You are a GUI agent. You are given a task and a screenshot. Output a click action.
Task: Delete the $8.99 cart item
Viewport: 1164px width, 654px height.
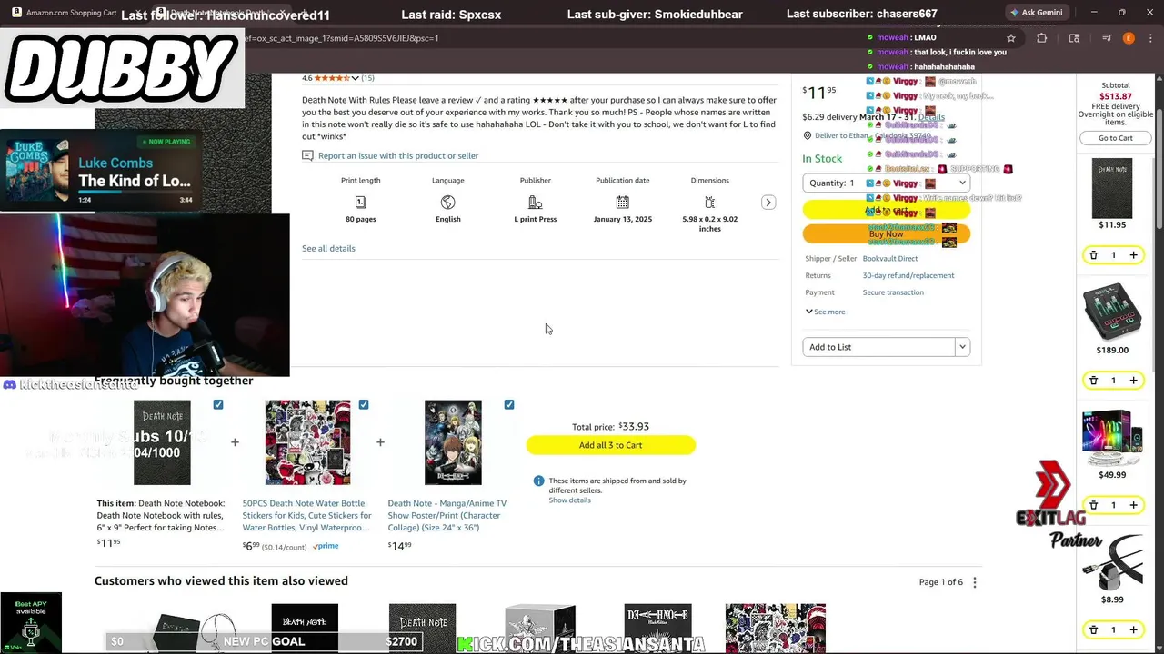pos(1094,629)
